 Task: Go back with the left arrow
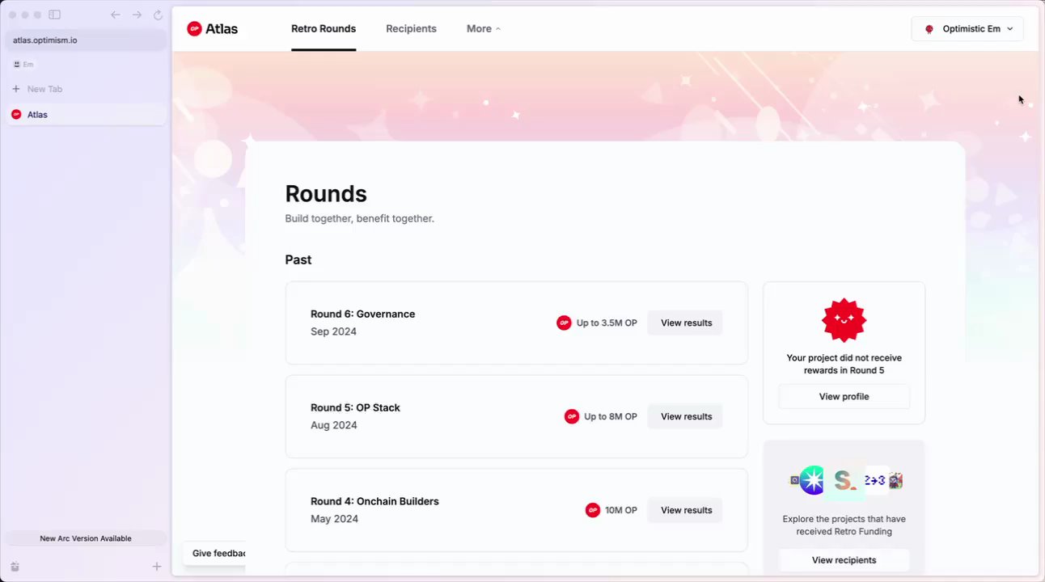click(x=116, y=15)
